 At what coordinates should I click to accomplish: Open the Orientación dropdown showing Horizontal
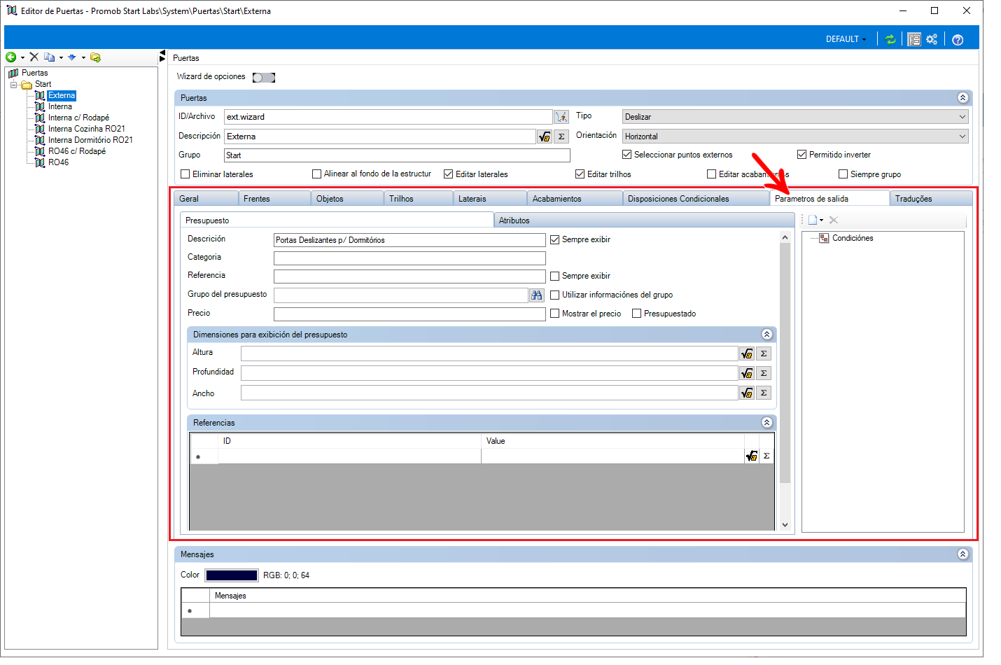click(x=795, y=136)
